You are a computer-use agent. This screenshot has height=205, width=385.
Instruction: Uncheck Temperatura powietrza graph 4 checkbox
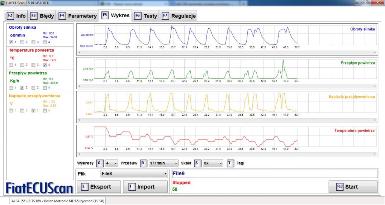[44, 65]
